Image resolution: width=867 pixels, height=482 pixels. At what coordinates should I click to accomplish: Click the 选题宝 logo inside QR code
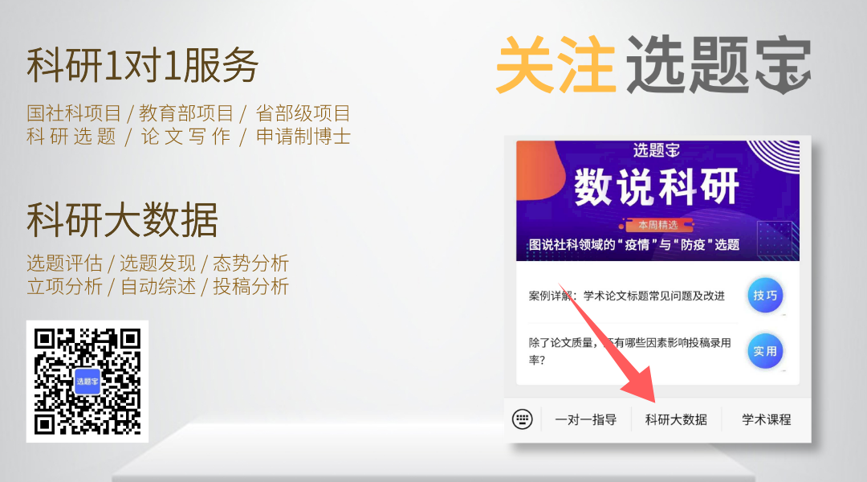coord(88,382)
